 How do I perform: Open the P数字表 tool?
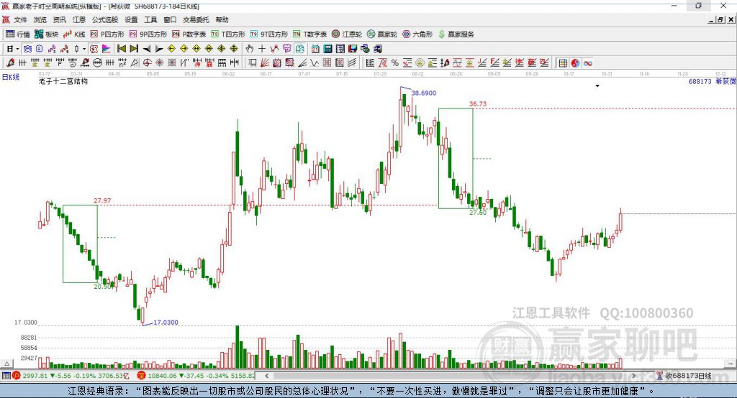click(x=189, y=34)
